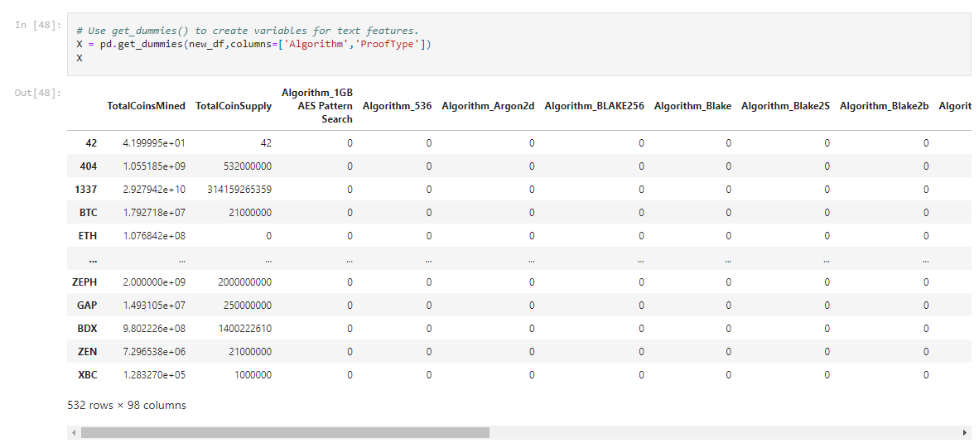
Task: Click the value 4.199995e+01
Action: (154, 143)
